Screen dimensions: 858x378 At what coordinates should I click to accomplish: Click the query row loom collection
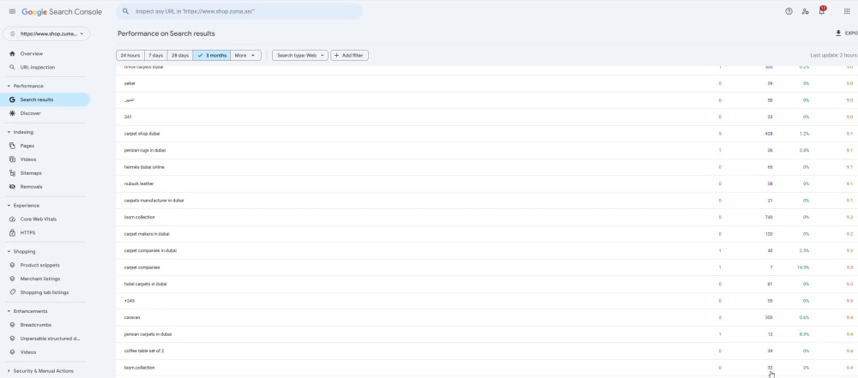tap(487, 217)
